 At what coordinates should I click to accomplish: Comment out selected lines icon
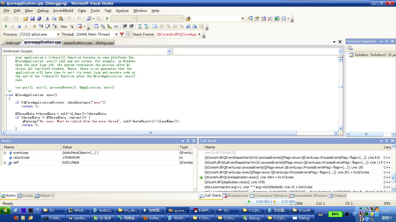[x=140, y=26]
